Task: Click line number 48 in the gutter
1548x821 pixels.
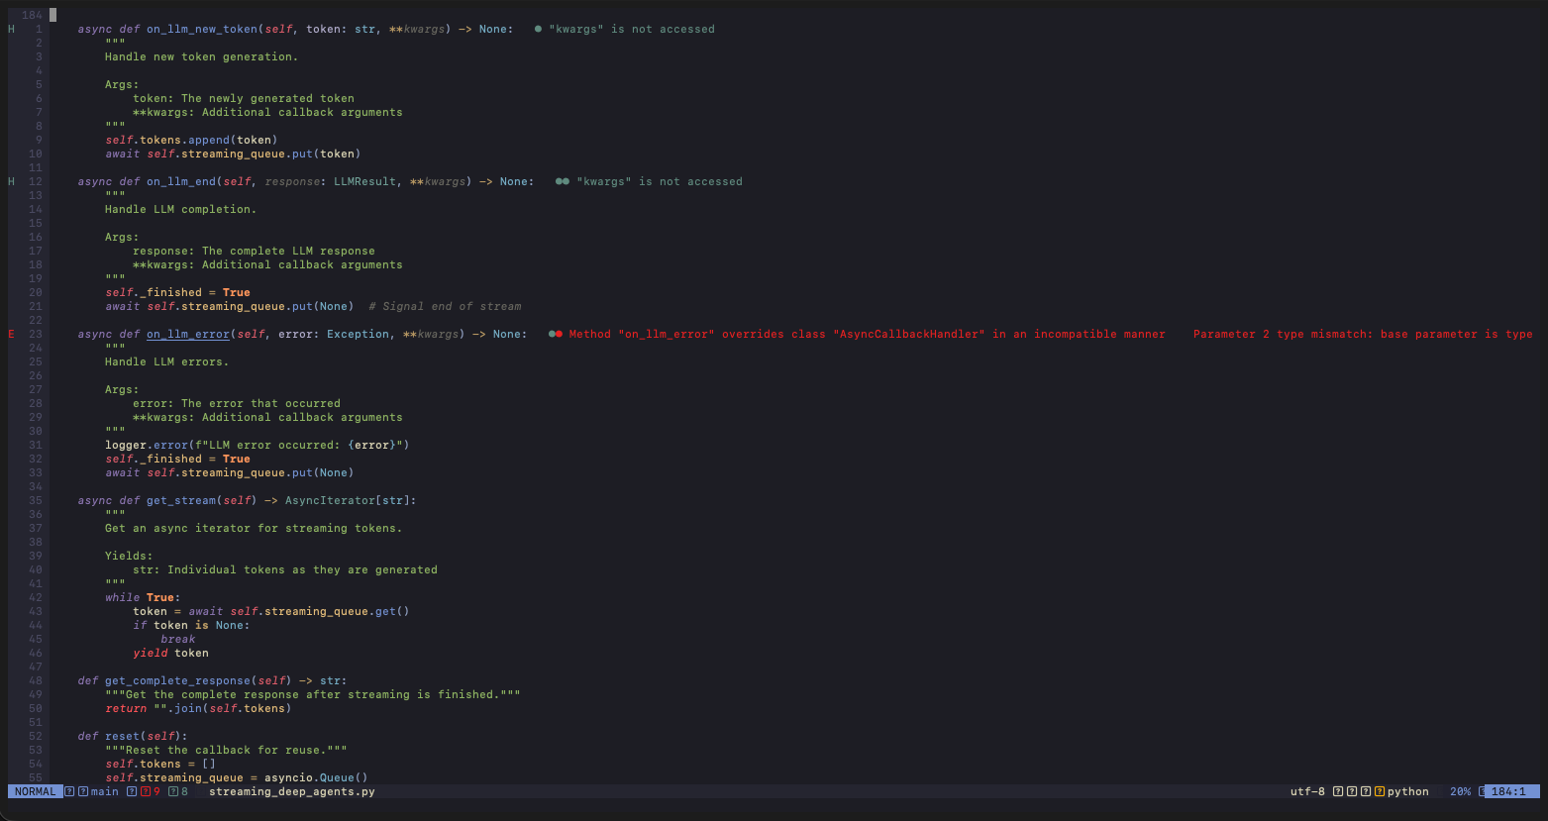Action: [36, 681]
